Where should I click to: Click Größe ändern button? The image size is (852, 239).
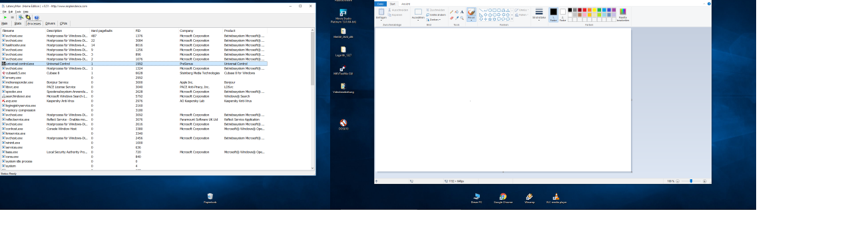point(436,15)
